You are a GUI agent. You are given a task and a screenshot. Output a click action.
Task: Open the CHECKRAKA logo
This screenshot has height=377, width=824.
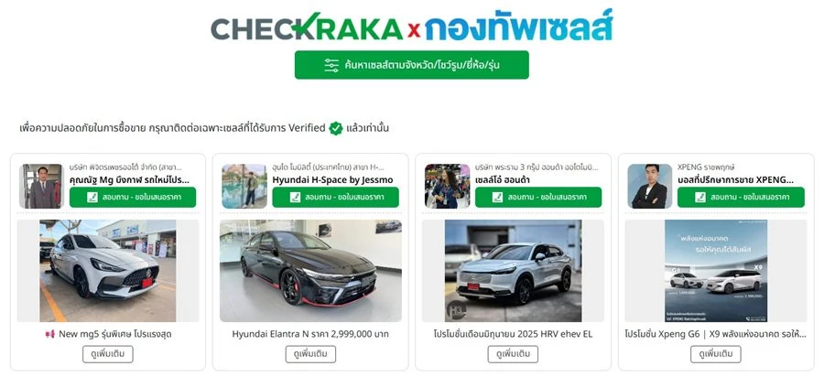[x=307, y=27]
